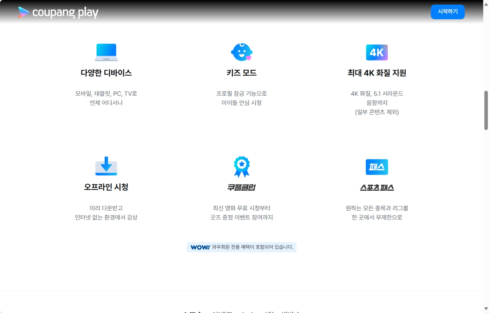This screenshot has height=313, width=489.
Task: Click the vertical scrollbar thumb
Action: coord(486,110)
